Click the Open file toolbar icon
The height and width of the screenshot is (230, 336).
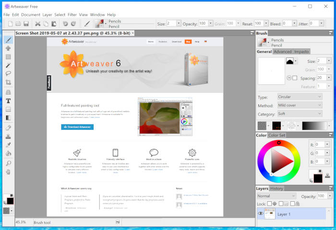(x=18, y=23)
